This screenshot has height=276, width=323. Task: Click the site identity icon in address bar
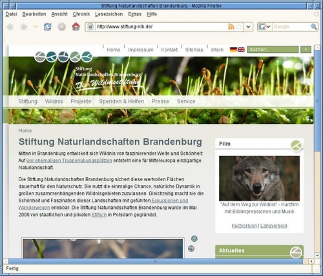[90, 27]
